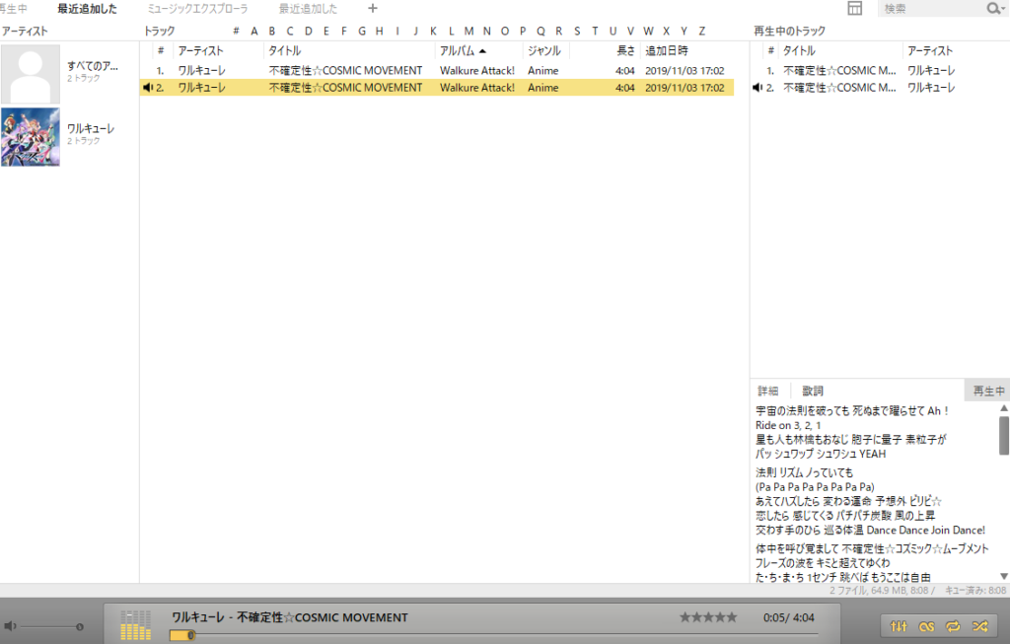Jump to letter M in the alphabet bar
Screen dimensions: 1010x644
[x=469, y=31]
